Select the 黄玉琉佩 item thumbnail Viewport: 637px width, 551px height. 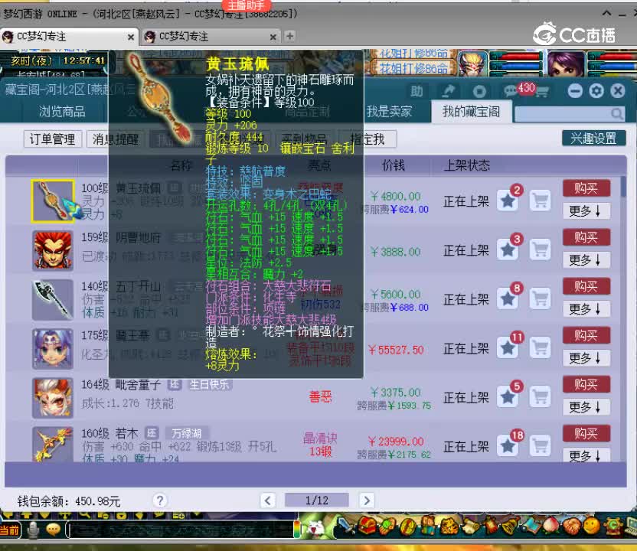(53, 201)
